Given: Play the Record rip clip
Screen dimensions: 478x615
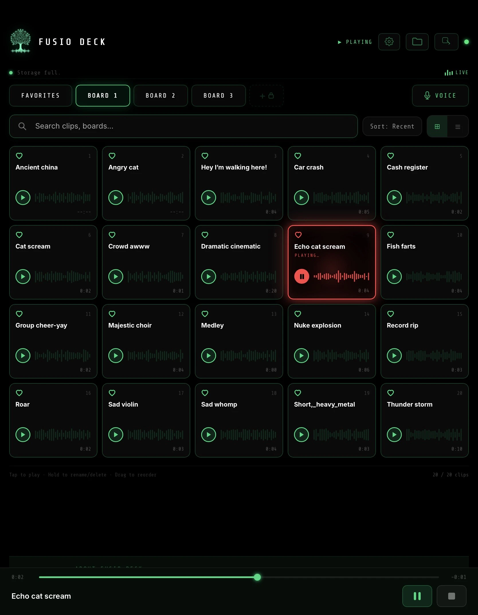Looking at the screenshot, I should pos(394,356).
